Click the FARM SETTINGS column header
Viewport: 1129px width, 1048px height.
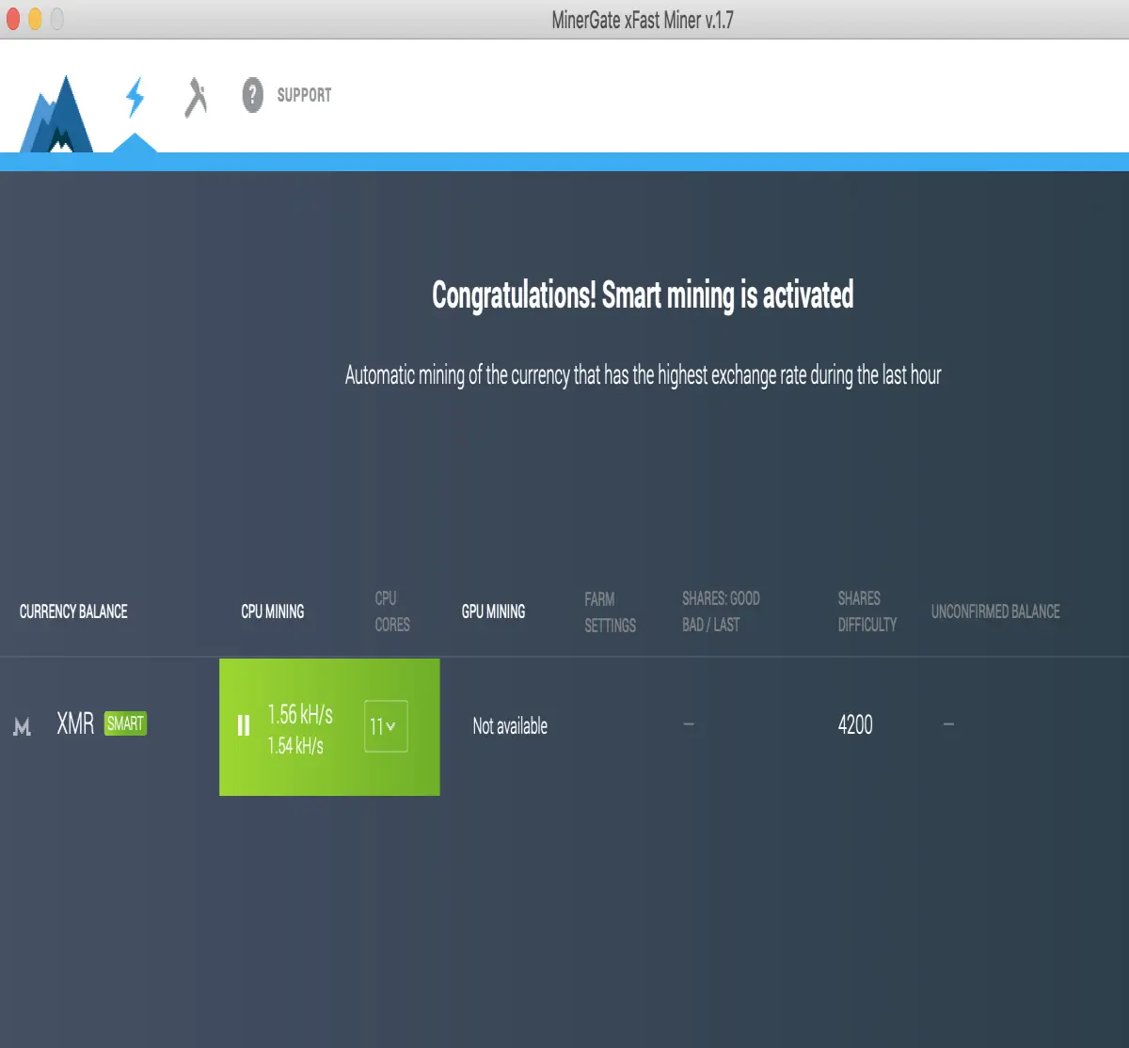pyautogui.click(x=610, y=612)
